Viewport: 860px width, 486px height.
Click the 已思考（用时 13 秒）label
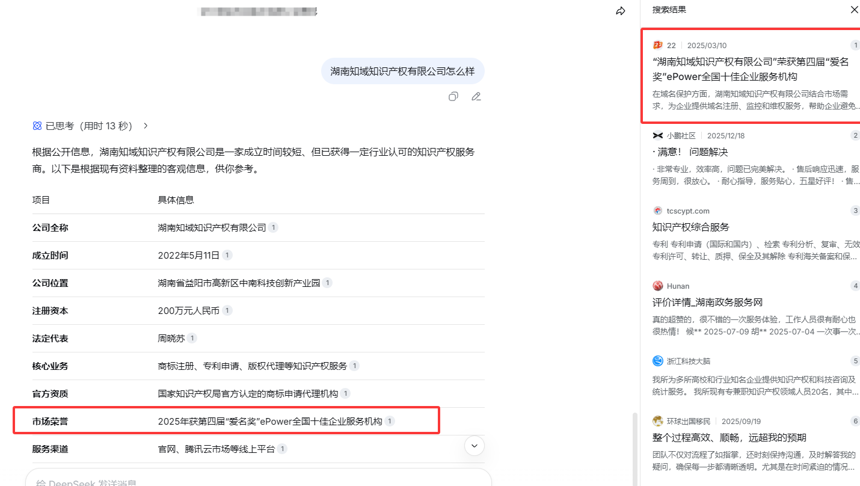click(88, 126)
